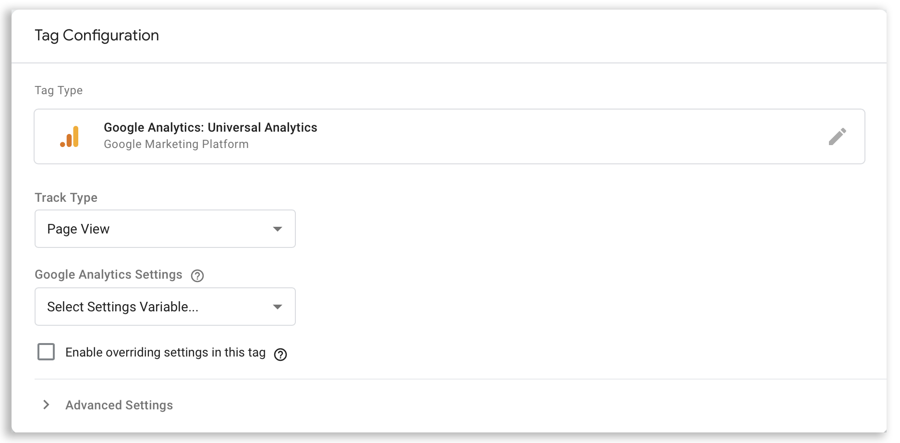
Task: Click the arrow in Select Settings Variable
Action: [277, 307]
